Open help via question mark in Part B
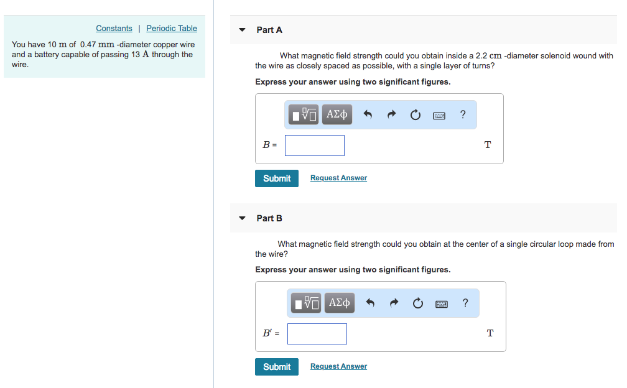Screen dimensions: 627x388 [465, 303]
